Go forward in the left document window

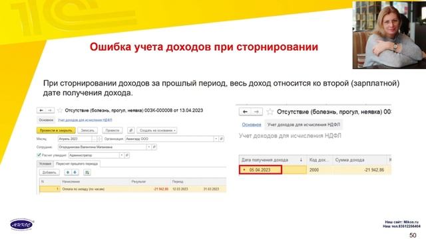point(50,110)
